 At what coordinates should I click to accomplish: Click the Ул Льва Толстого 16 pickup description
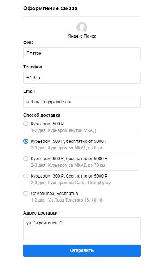click(x=67, y=200)
